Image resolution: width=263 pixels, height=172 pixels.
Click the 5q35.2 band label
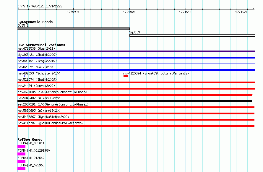click(x=23, y=26)
